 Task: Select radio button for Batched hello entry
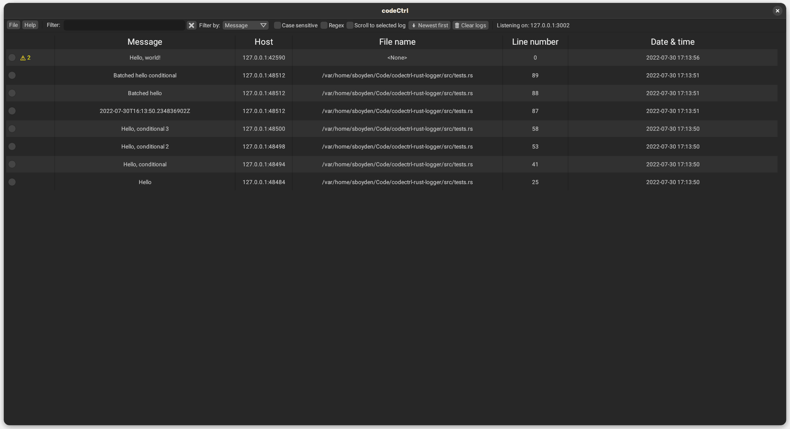(x=12, y=93)
